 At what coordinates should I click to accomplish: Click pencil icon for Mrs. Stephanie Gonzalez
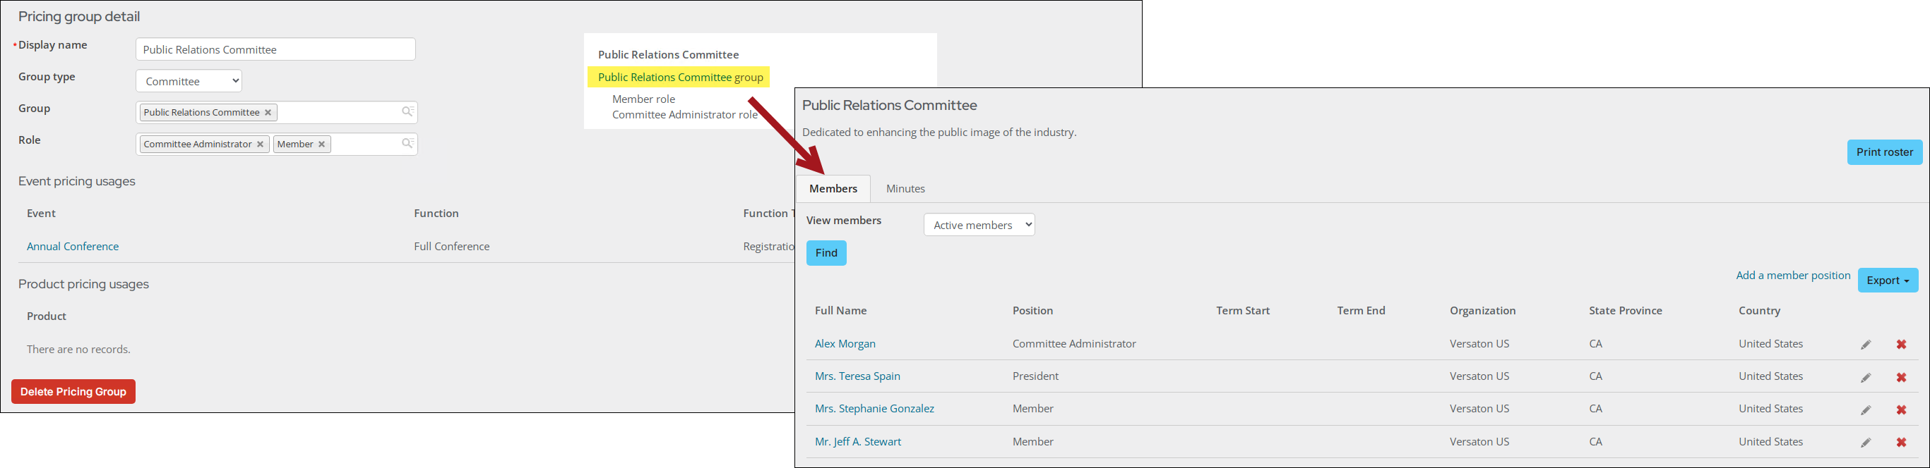(1866, 409)
